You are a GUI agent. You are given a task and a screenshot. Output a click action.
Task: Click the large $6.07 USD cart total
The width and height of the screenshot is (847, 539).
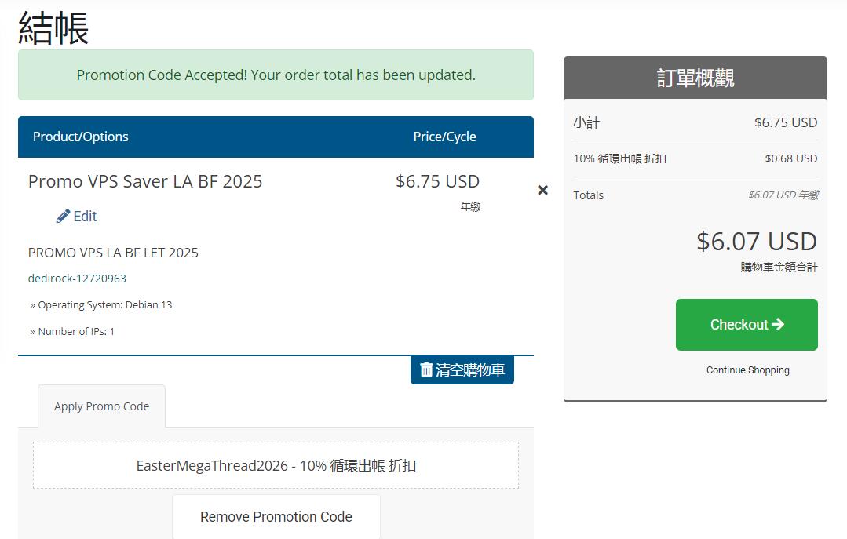point(756,241)
